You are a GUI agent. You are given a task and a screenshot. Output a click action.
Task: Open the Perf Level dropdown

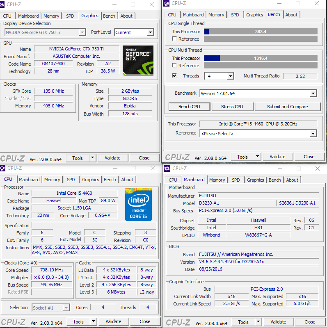tap(150, 32)
